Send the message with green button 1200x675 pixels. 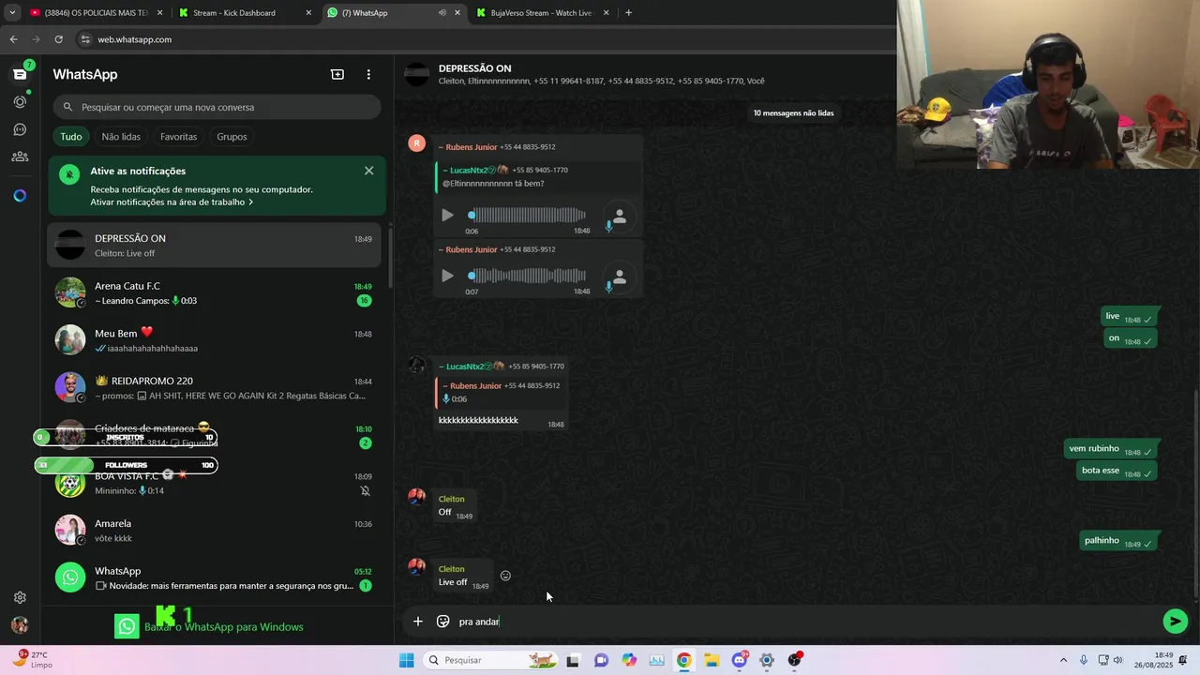[x=1175, y=621]
